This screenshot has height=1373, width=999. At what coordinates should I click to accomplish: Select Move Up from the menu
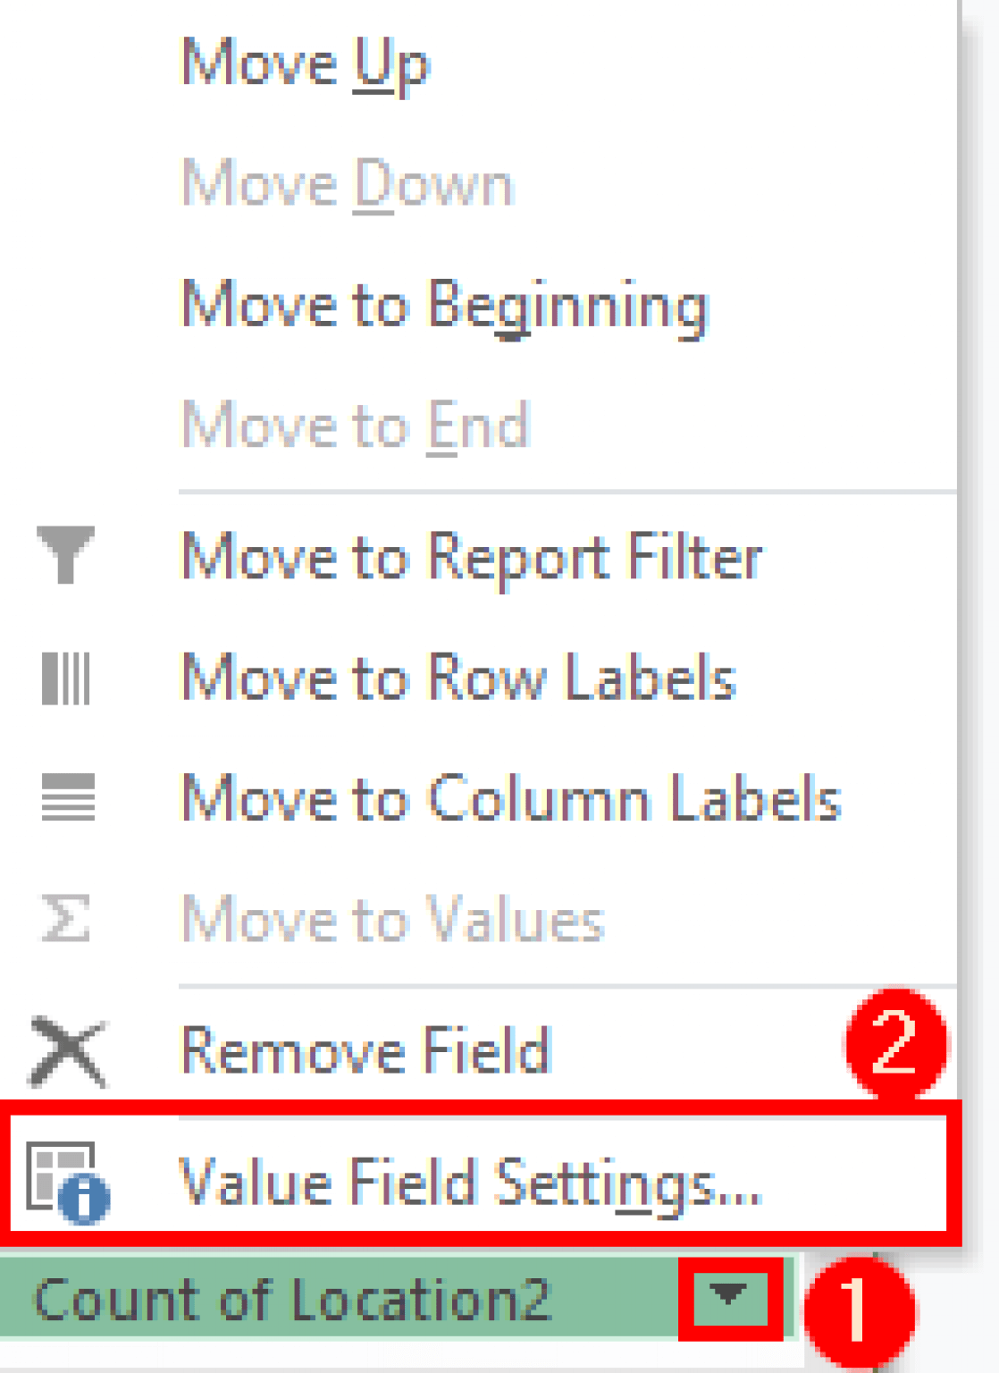(304, 64)
